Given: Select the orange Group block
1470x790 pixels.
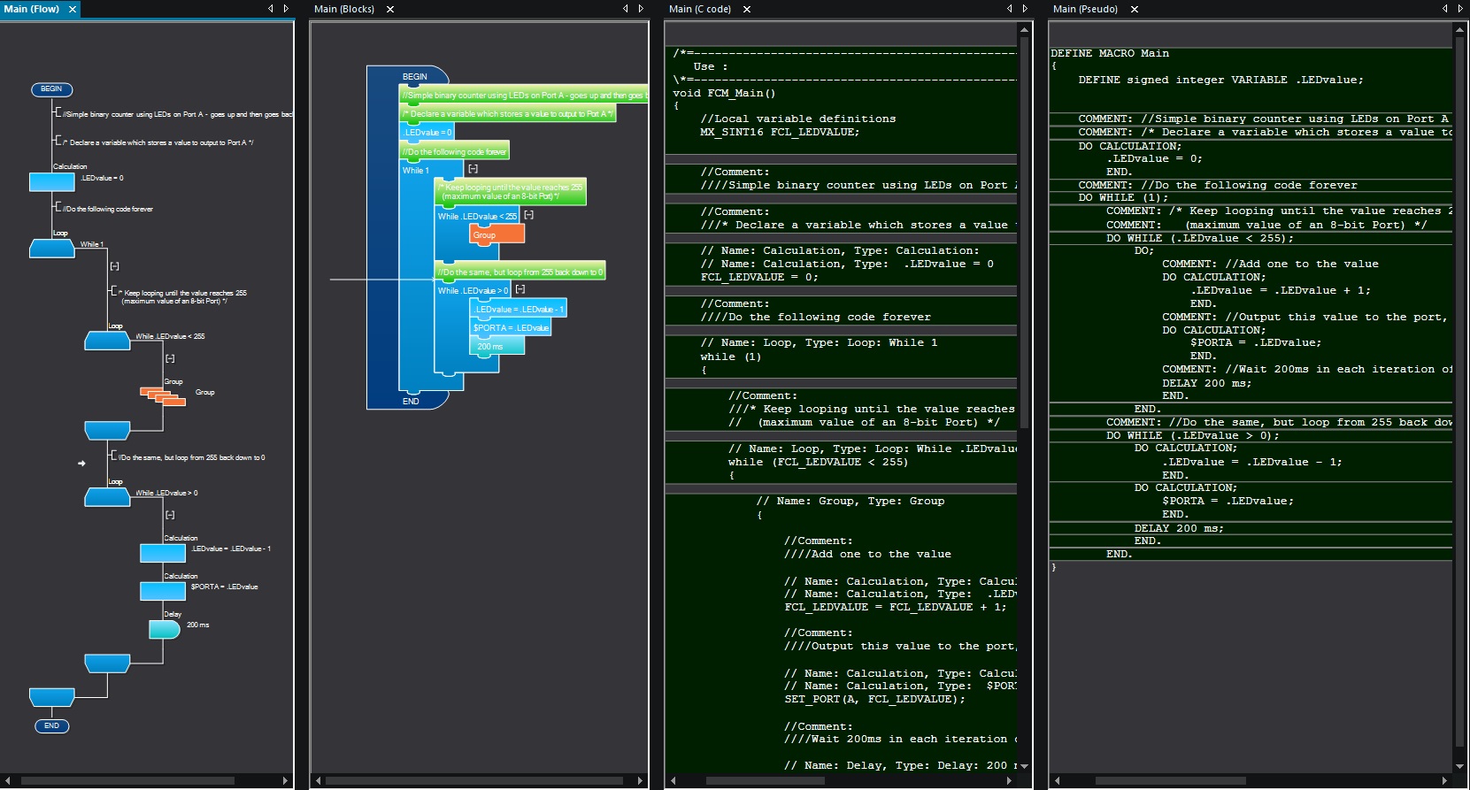Looking at the screenshot, I should [496, 234].
